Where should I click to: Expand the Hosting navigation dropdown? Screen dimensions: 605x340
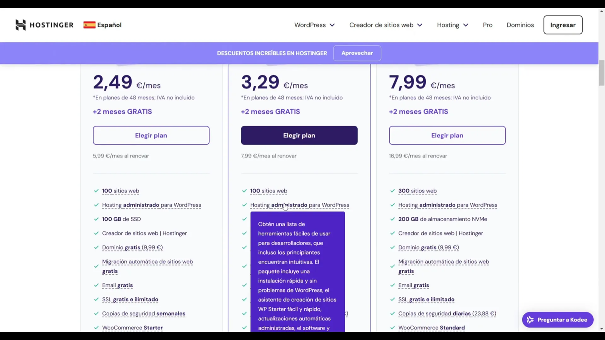tap(452, 25)
